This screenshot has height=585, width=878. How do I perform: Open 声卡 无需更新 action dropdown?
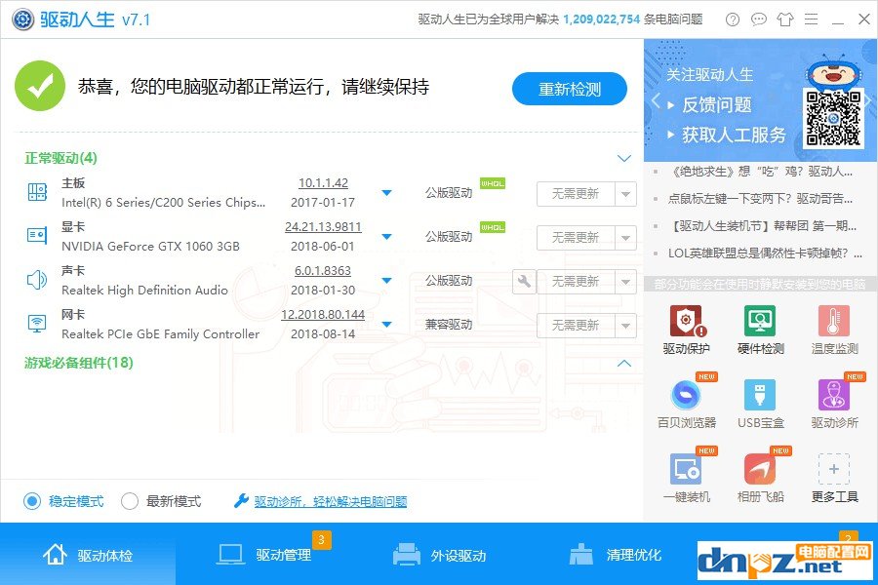[x=625, y=281]
